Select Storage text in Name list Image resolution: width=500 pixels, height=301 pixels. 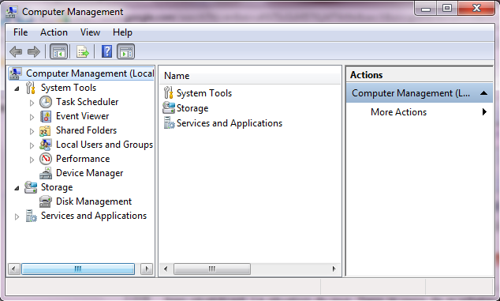pyautogui.click(x=192, y=108)
